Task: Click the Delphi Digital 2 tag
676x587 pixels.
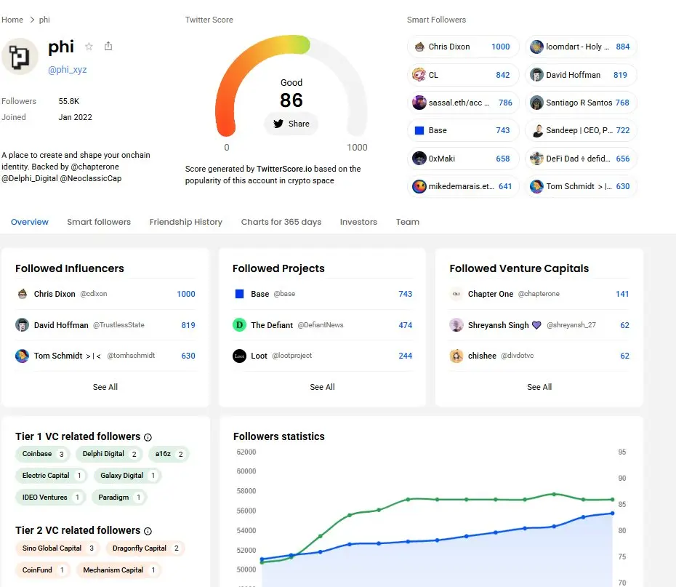Action: (x=109, y=454)
